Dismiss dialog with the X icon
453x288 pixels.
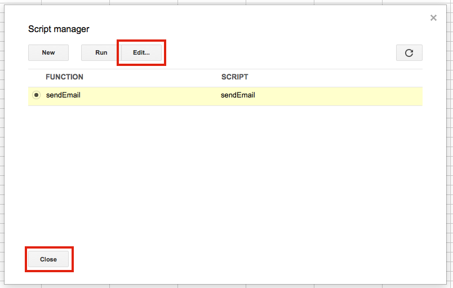433,18
